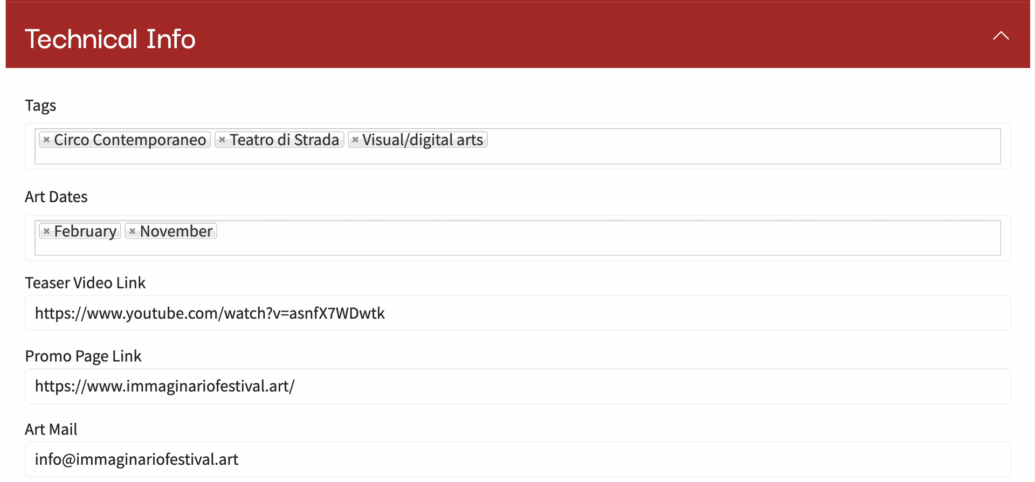Viewport: 1035px width, 482px height.
Task: Remove February from Art Dates
Action: click(x=46, y=231)
